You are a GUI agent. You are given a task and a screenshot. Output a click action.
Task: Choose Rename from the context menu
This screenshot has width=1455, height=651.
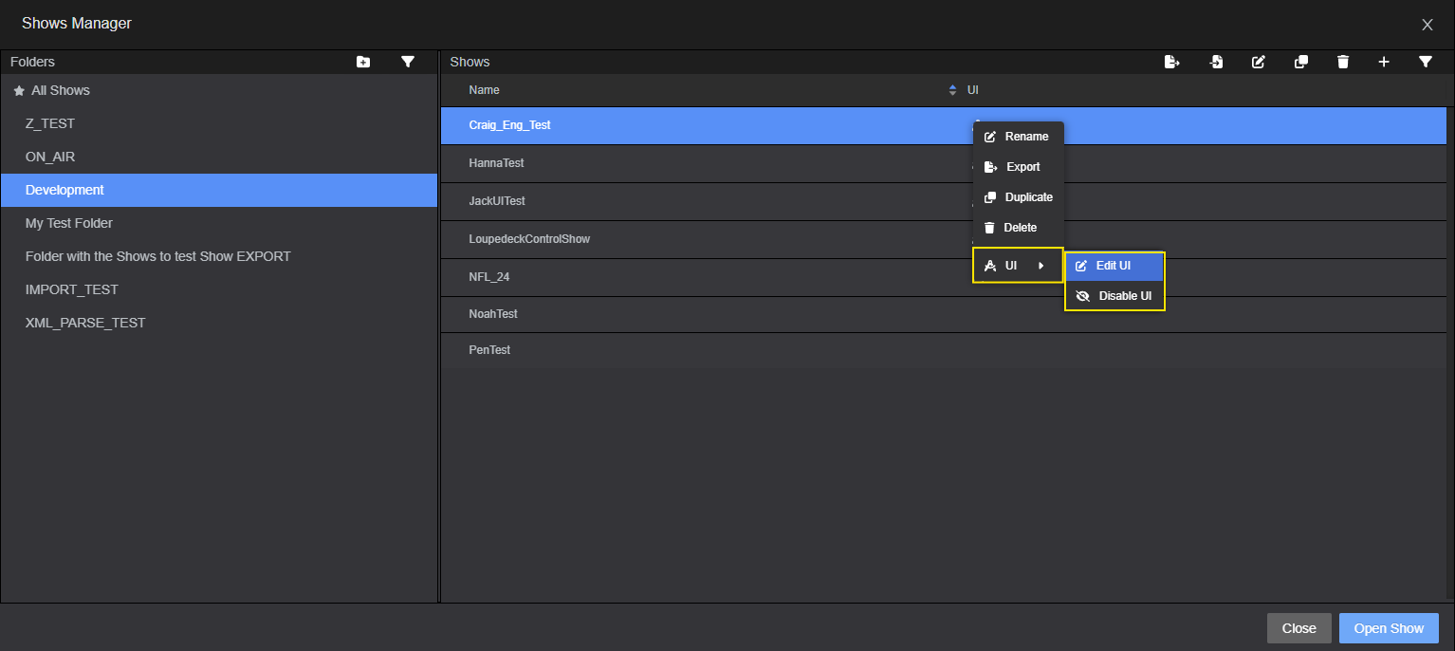click(1017, 137)
